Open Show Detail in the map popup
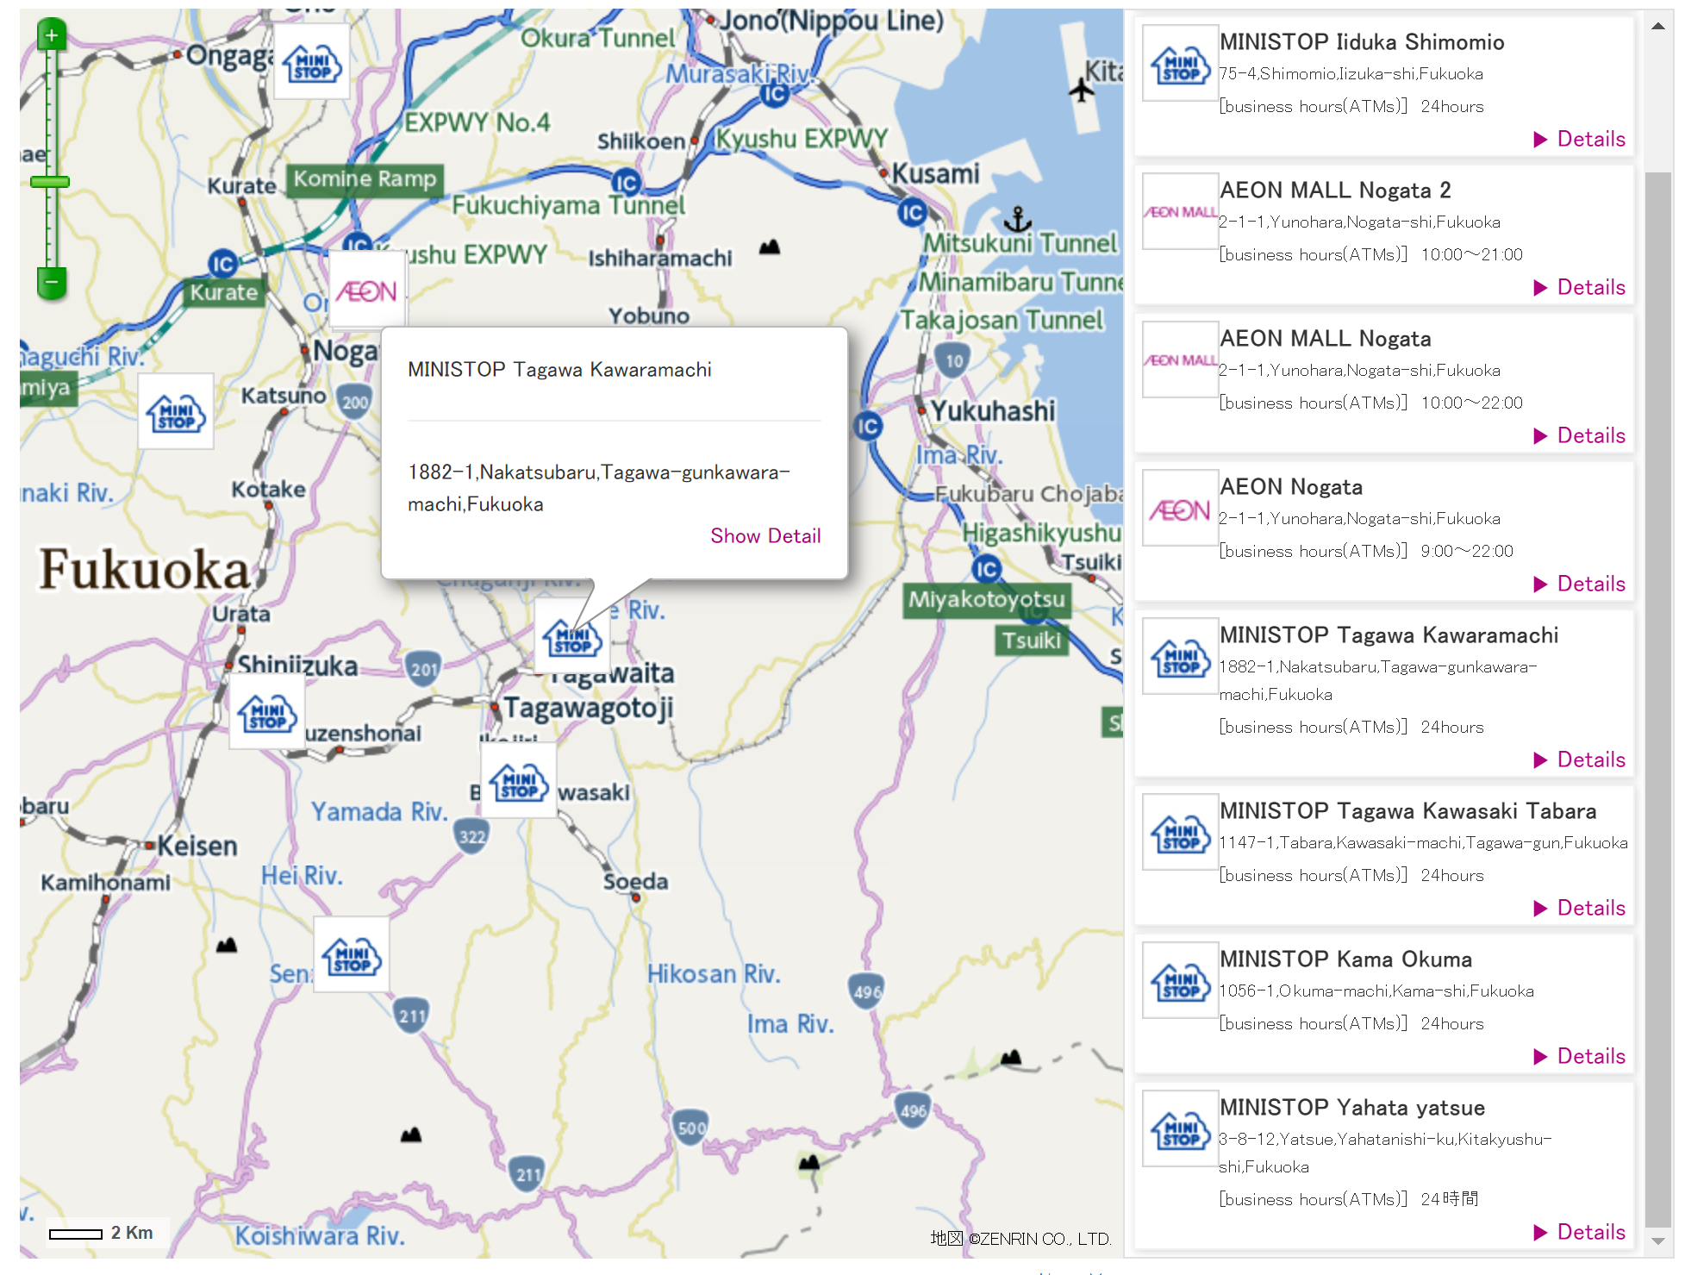This screenshot has height=1275, width=1685. pyautogui.click(x=765, y=536)
